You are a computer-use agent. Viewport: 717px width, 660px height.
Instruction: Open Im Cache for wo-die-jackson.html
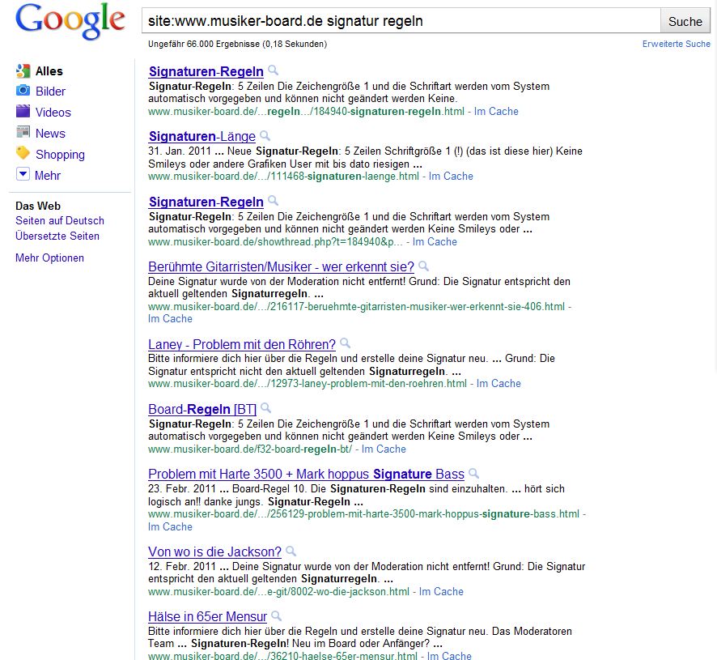(441, 592)
